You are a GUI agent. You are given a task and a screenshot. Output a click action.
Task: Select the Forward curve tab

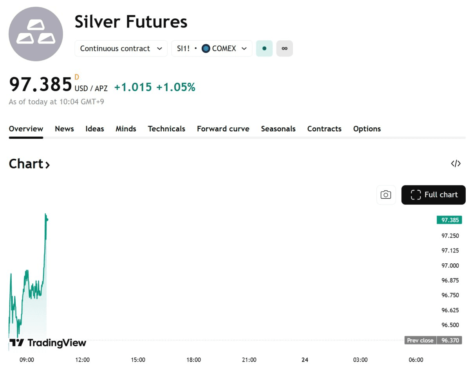tap(223, 129)
